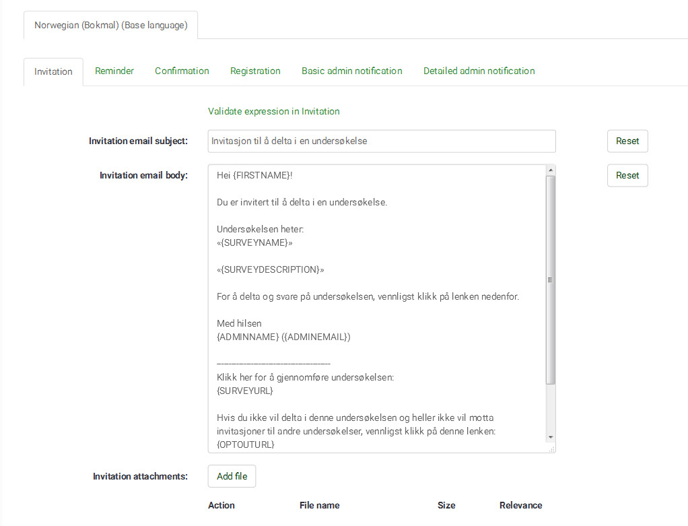Switch to the Confirmation tab

(x=182, y=71)
